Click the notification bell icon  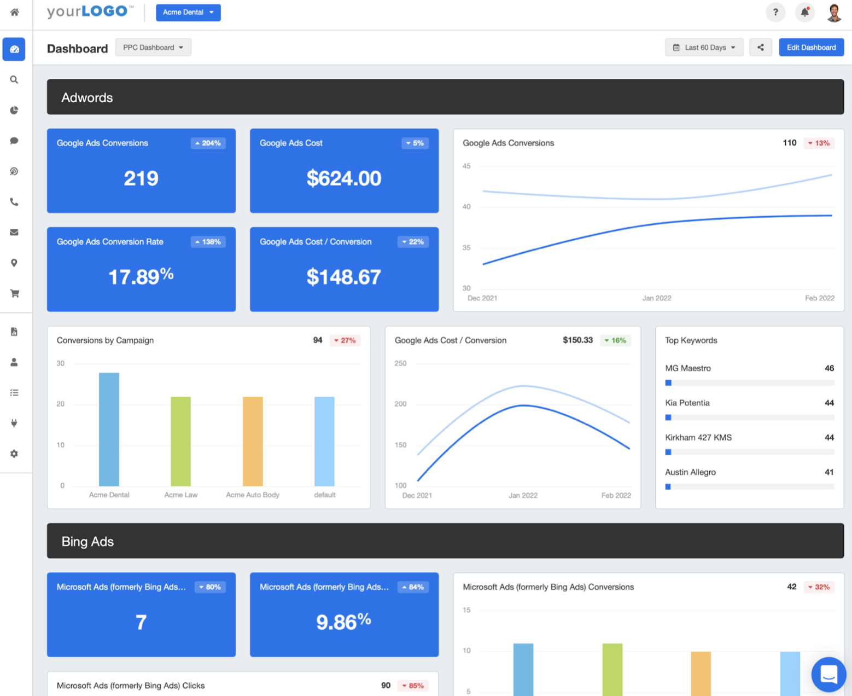click(x=804, y=12)
